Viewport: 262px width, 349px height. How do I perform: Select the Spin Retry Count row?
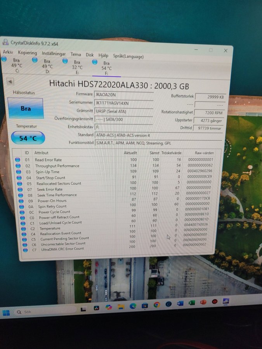click(x=115, y=206)
